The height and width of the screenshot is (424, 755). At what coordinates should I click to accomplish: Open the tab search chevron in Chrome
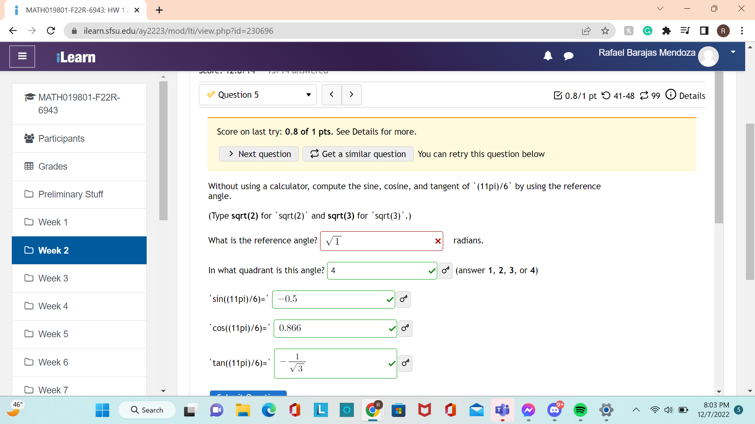pyautogui.click(x=660, y=9)
